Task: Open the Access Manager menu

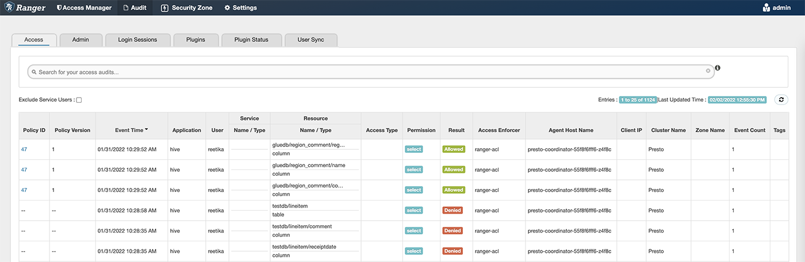Action: coord(84,7)
